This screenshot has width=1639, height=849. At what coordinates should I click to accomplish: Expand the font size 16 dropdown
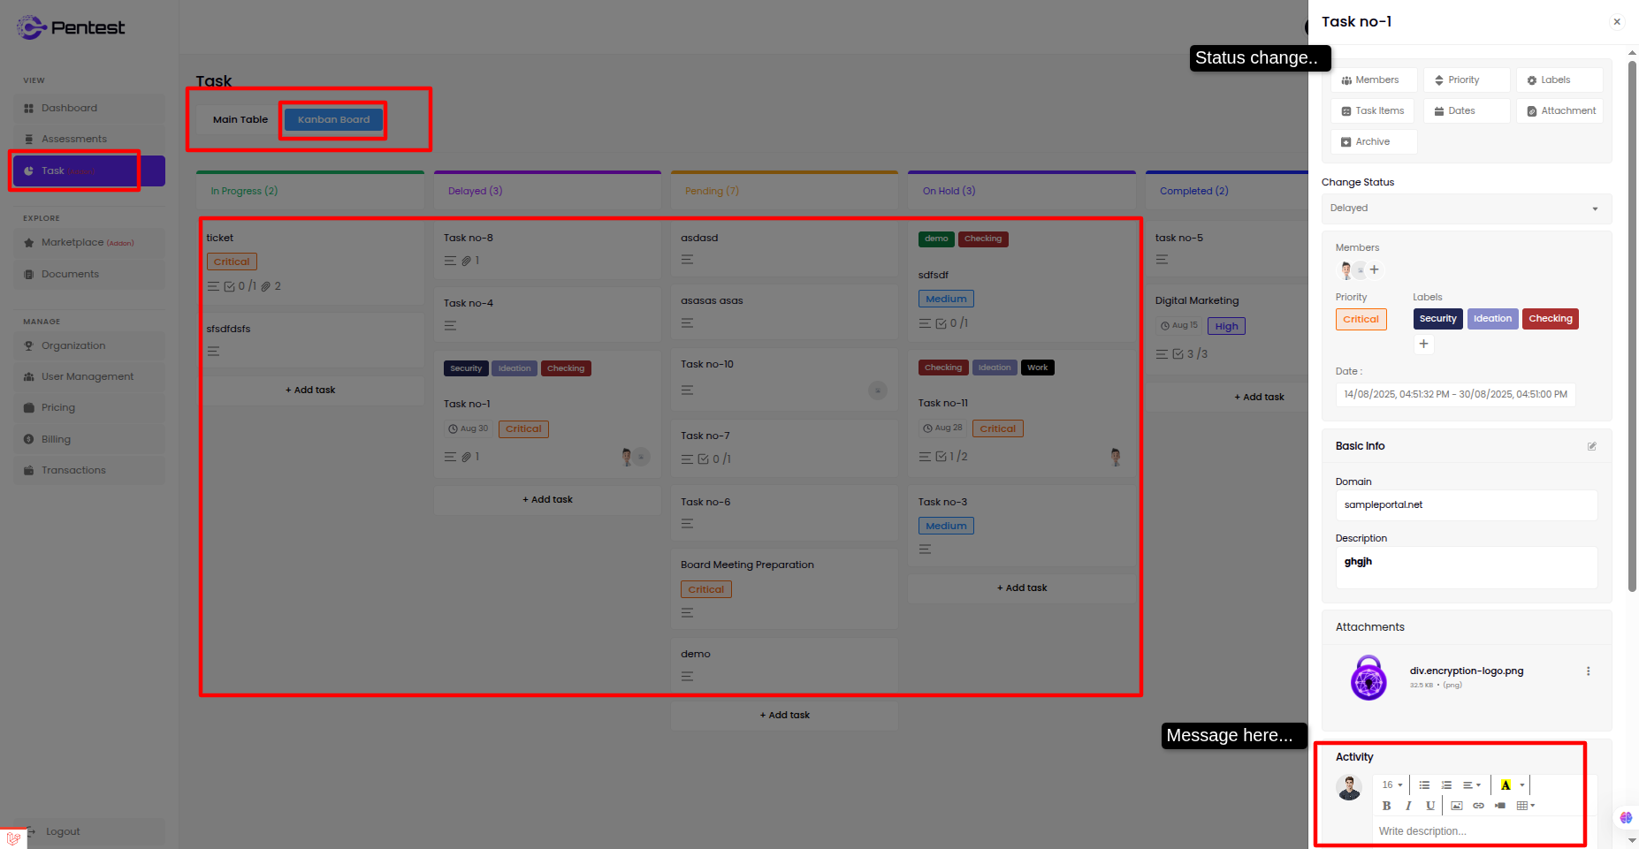point(1392,785)
